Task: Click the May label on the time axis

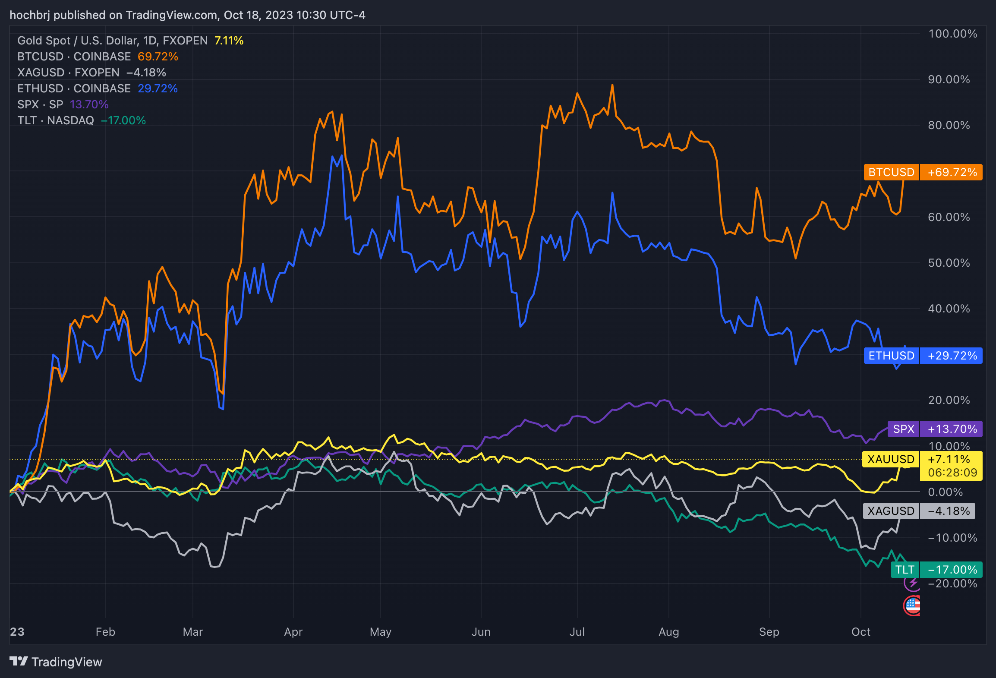Action: (381, 632)
